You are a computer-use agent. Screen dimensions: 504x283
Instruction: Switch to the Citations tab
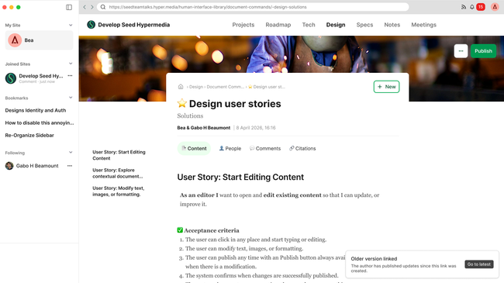pyautogui.click(x=302, y=148)
